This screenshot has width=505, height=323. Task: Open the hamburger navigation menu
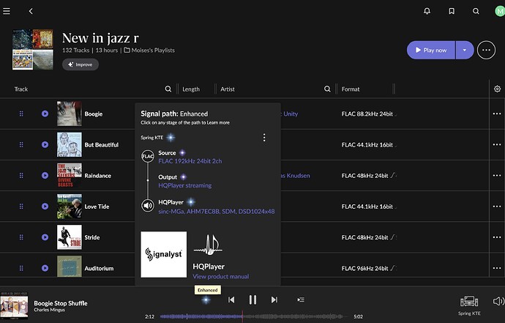pyautogui.click(x=7, y=11)
